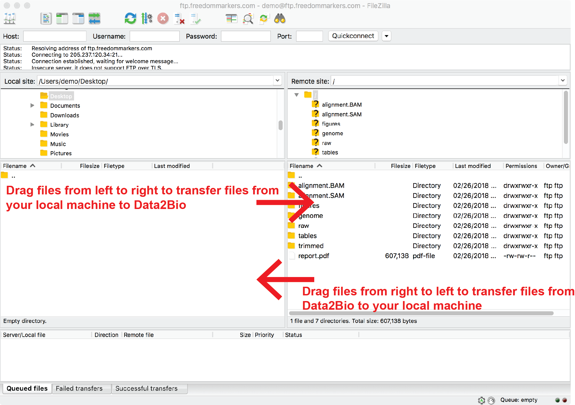The height and width of the screenshot is (405, 575).
Task: Select Downloads folder in local tree
Action: pyautogui.click(x=65, y=115)
